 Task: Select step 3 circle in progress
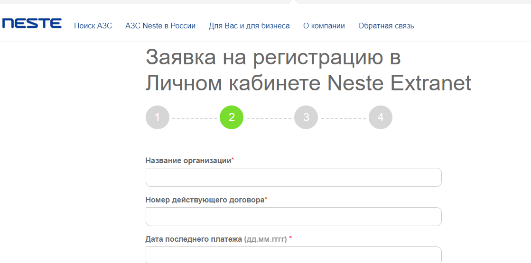coord(306,117)
